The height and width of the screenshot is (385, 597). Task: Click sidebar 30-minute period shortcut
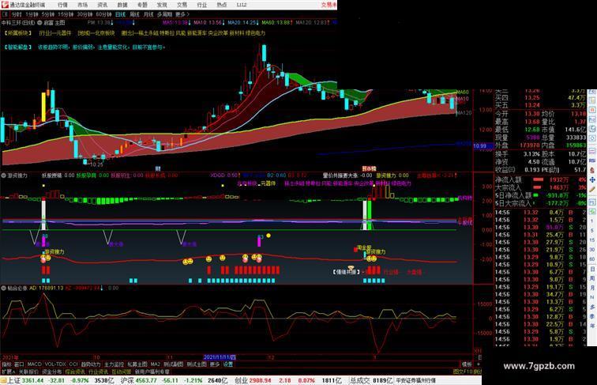592,250
